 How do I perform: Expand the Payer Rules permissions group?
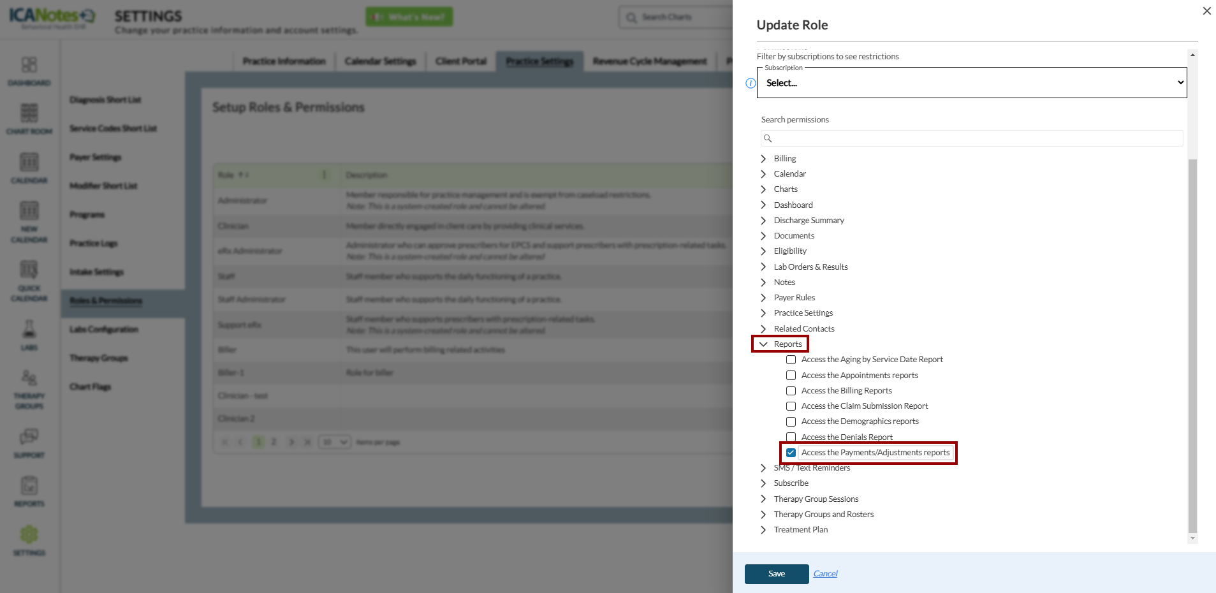763,298
